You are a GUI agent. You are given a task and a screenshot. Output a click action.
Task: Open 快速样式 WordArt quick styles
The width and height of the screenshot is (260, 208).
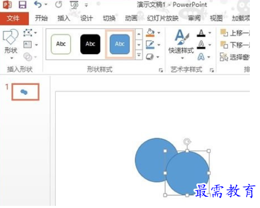pos(181,44)
